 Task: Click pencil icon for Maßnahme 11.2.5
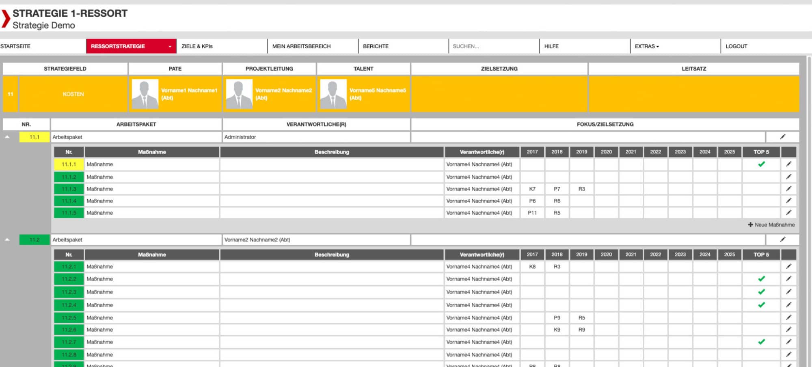coord(788,317)
